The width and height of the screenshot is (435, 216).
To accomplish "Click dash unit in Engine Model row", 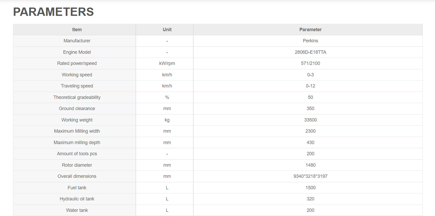I will coord(167,52).
